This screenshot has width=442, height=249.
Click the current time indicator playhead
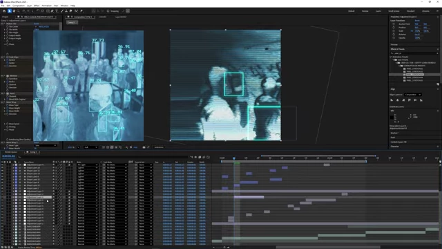click(x=234, y=158)
